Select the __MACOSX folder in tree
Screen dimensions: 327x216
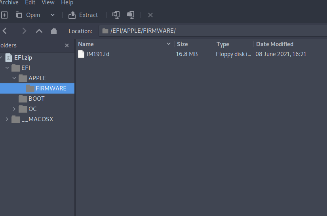pyautogui.click(x=37, y=119)
